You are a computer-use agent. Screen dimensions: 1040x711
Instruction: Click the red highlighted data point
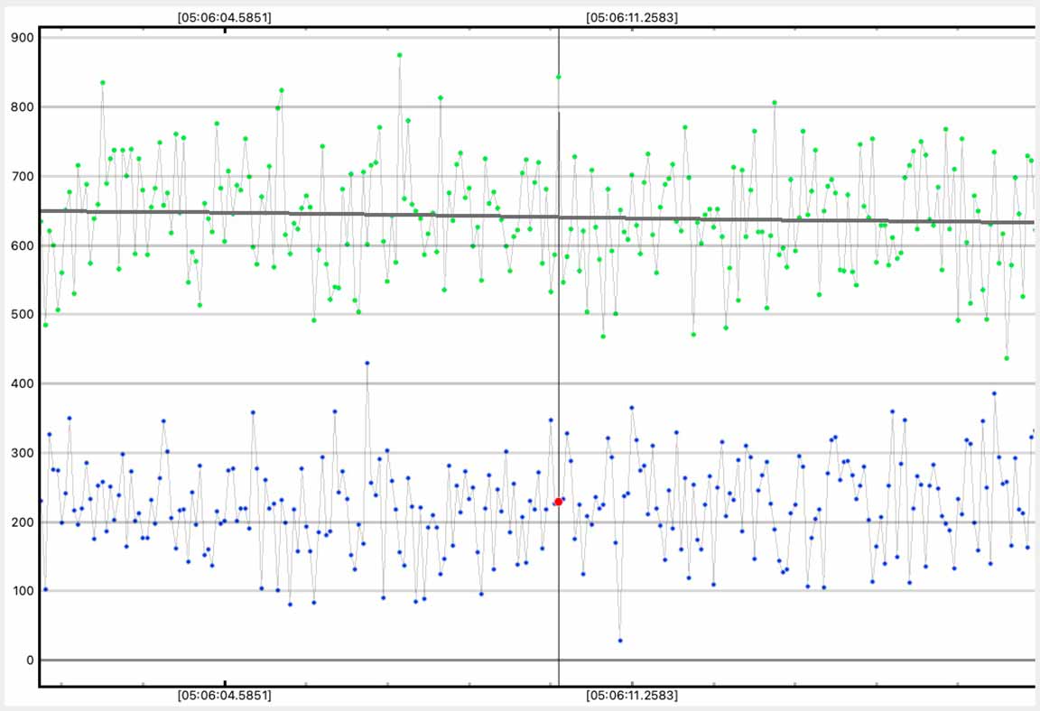point(559,501)
